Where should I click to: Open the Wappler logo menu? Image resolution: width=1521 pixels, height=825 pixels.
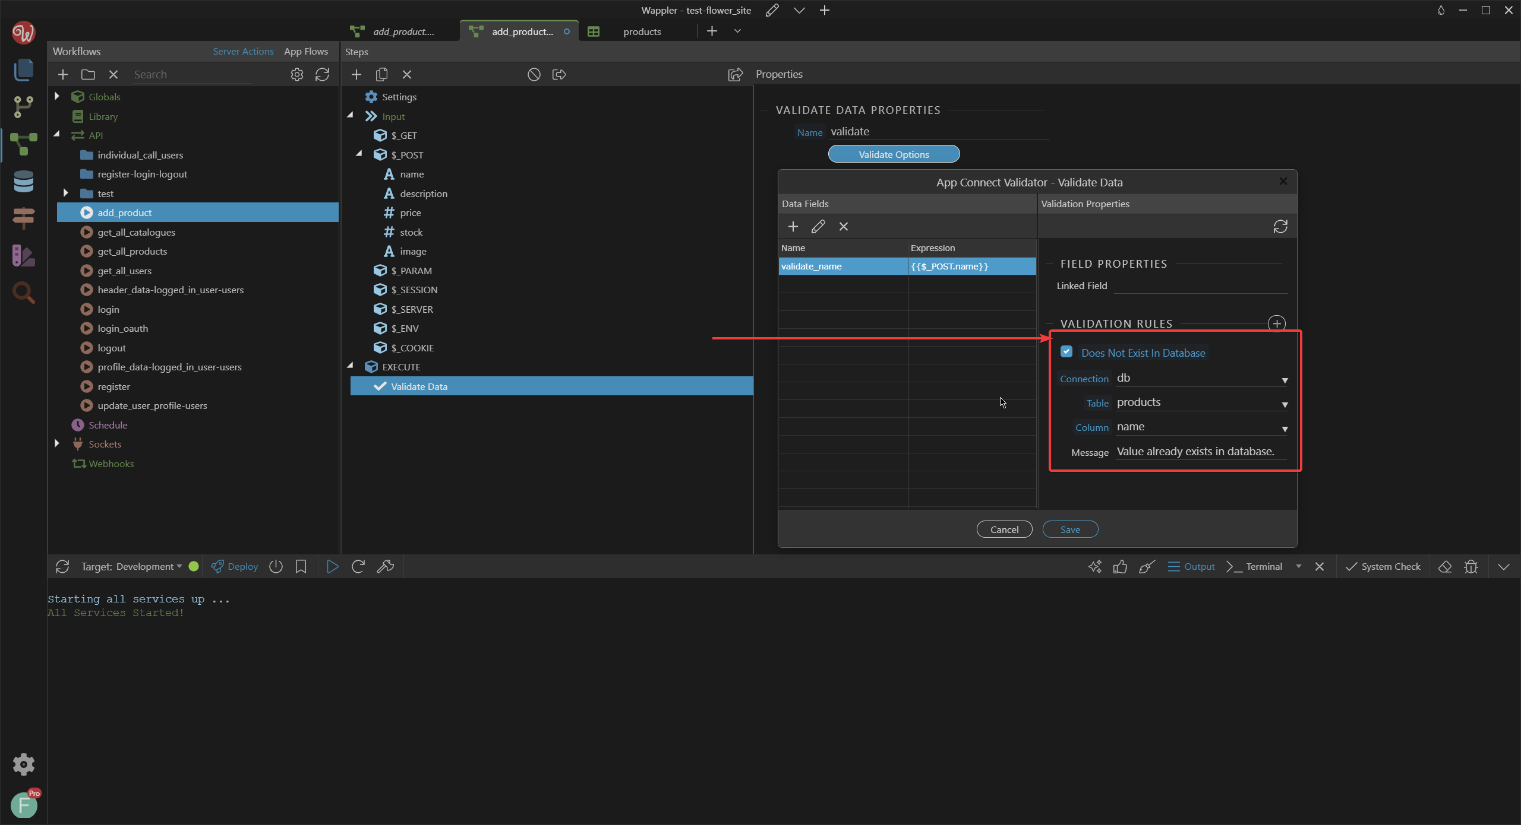[23, 32]
